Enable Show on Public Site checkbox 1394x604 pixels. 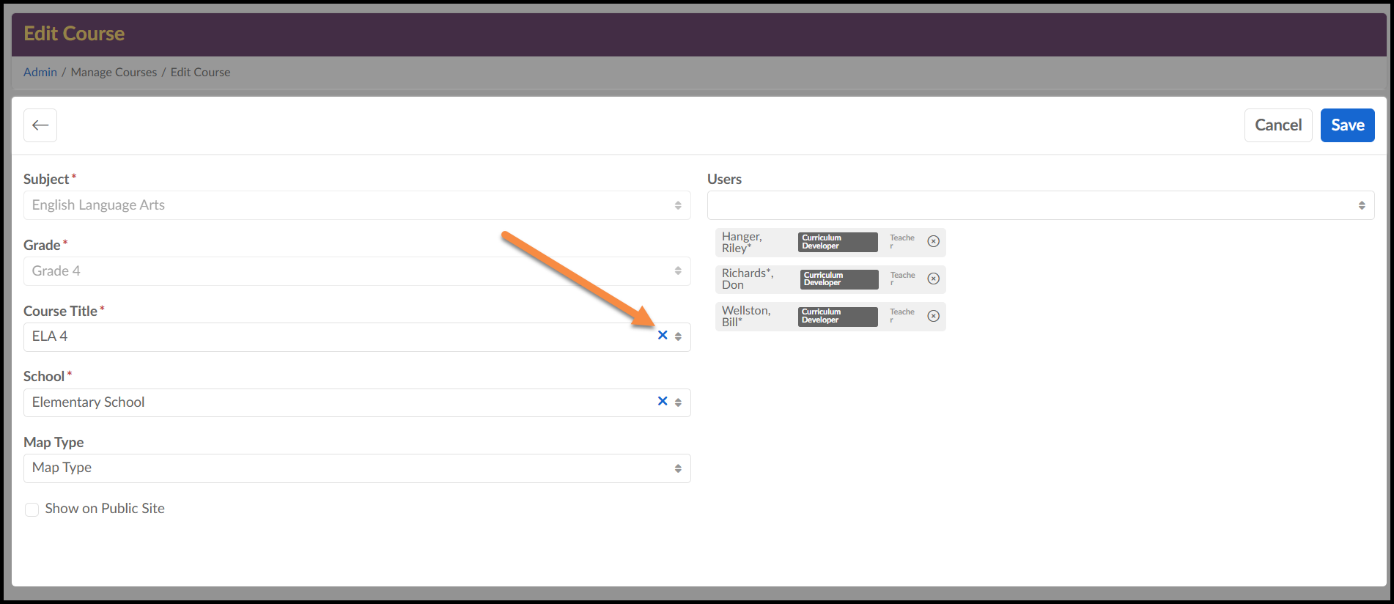click(x=32, y=509)
